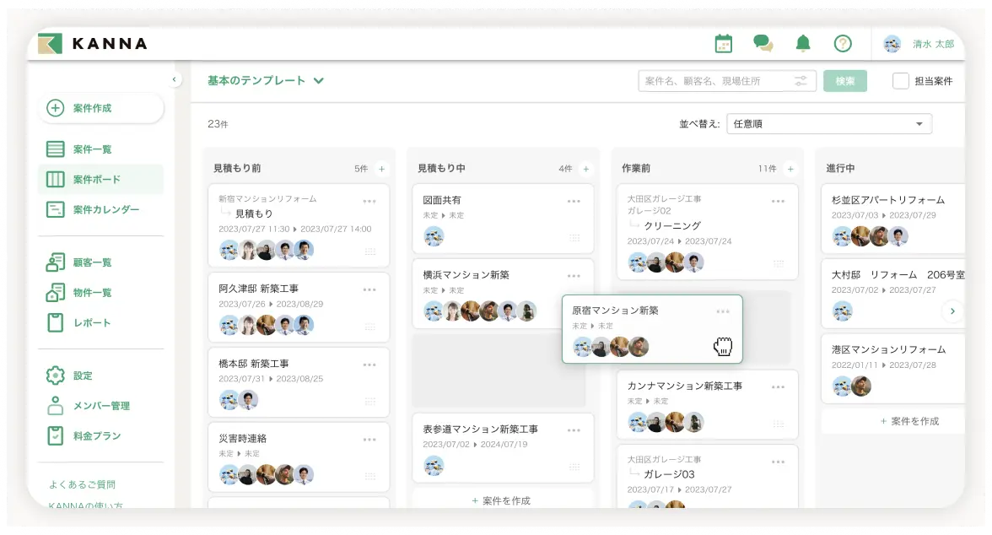Open more menu on ガレージ03 card
Screen dimensions: 992x535
pyautogui.click(x=778, y=462)
